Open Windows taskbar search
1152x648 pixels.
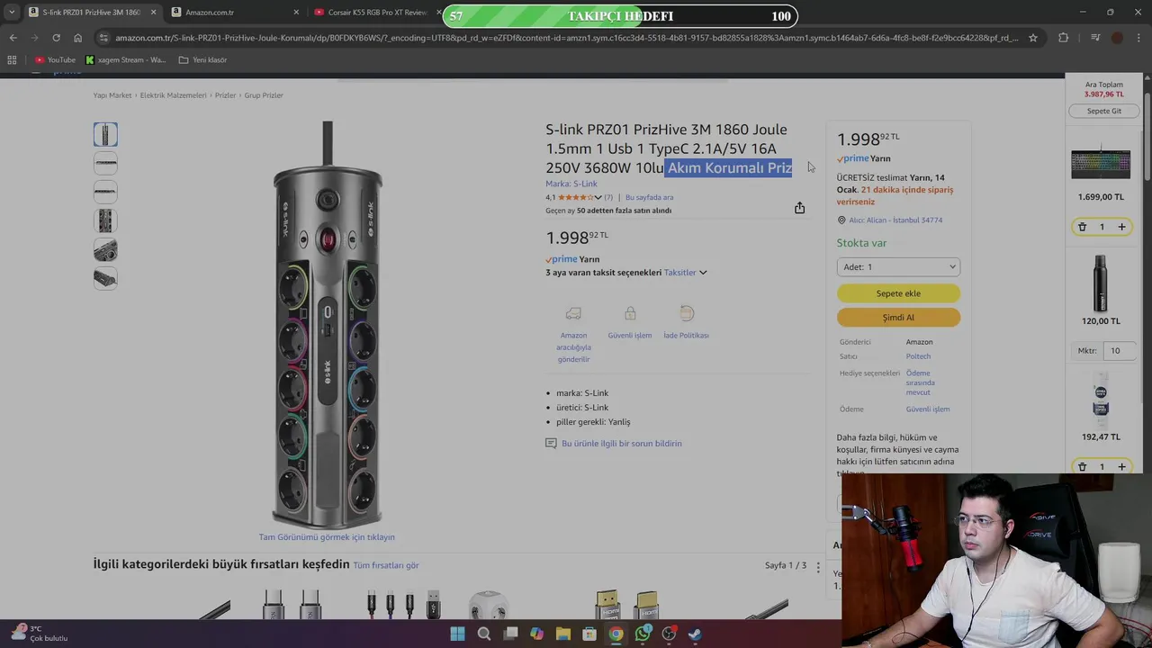point(484,634)
